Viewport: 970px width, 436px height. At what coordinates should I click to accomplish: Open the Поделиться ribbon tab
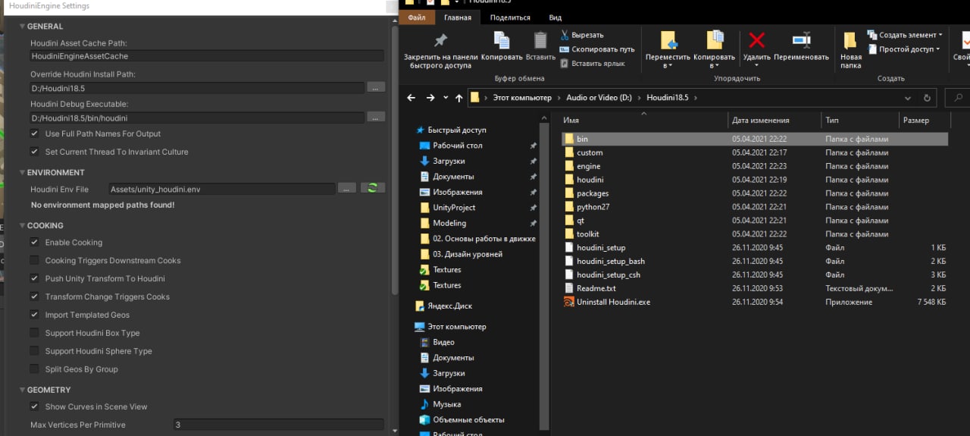510,17
